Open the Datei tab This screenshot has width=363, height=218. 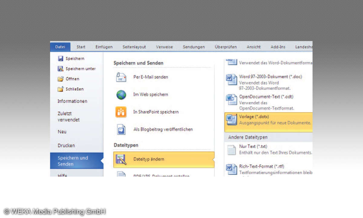point(60,47)
